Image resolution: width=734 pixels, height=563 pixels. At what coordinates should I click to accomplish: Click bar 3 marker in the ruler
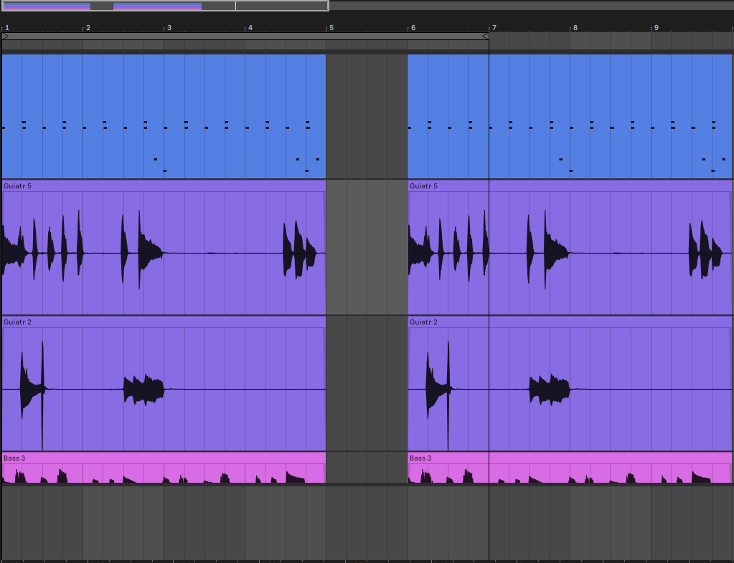pos(169,28)
